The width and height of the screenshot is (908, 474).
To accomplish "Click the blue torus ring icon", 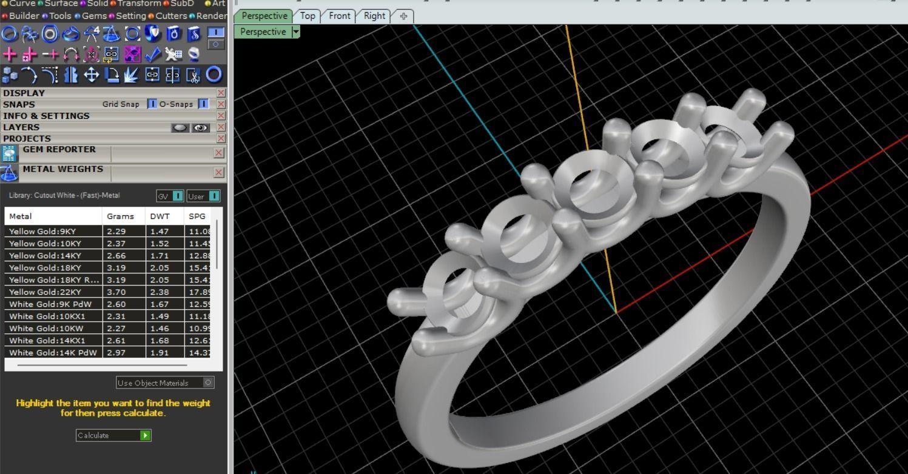I will click(214, 75).
